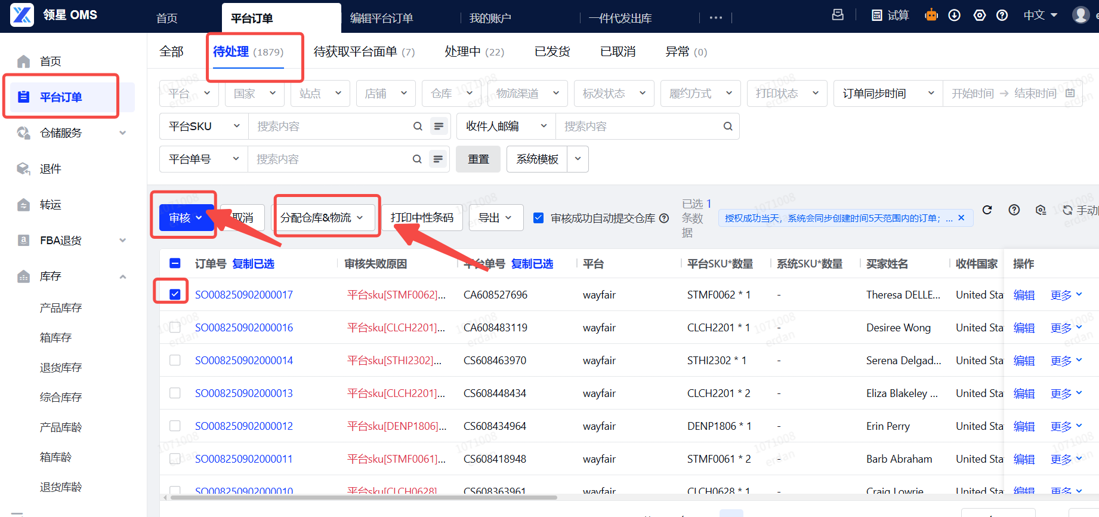Click the 开始时间 date input

click(x=973, y=93)
